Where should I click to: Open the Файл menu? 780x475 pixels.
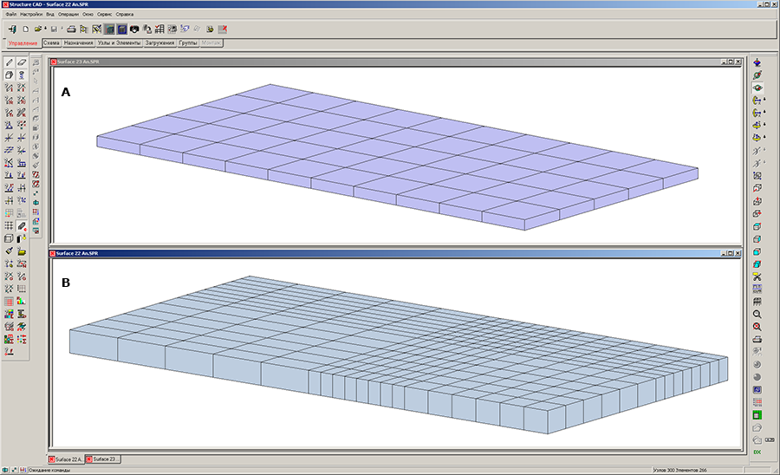[11, 15]
